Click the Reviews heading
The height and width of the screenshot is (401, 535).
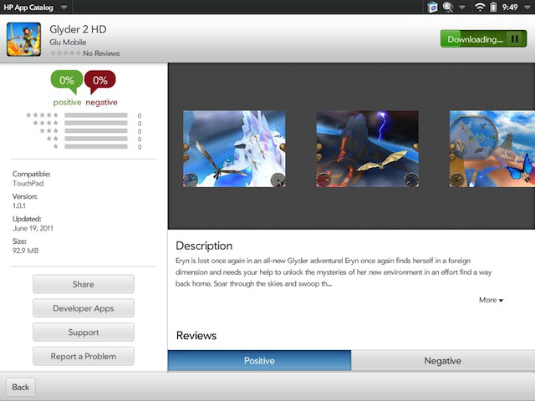196,336
